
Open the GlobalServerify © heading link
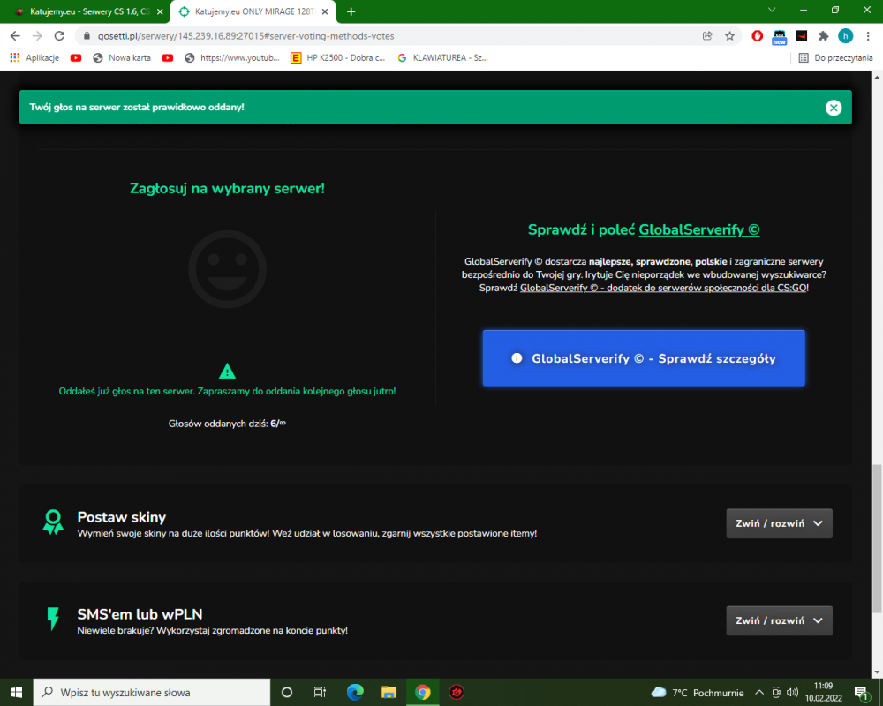pyautogui.click(x=698, y=229)
